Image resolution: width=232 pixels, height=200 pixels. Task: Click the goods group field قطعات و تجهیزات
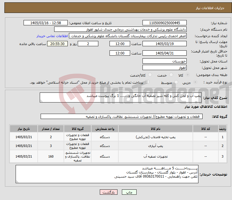122,116
